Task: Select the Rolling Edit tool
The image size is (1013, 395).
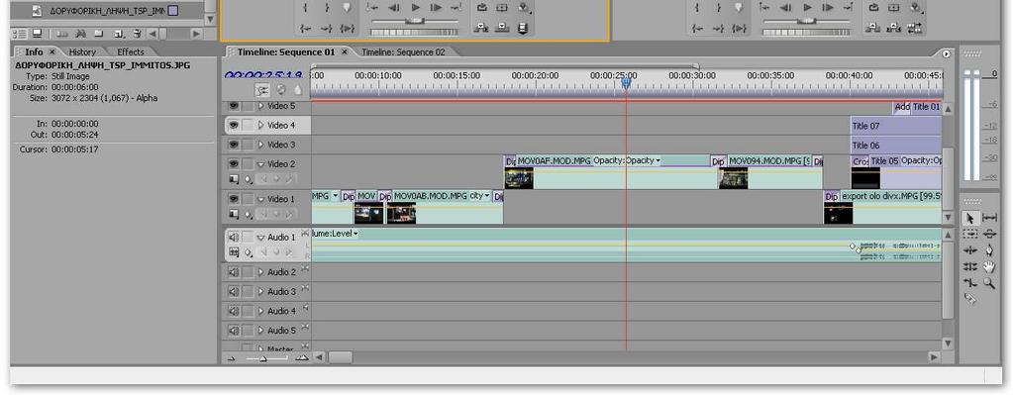Action: coord(969,266)
